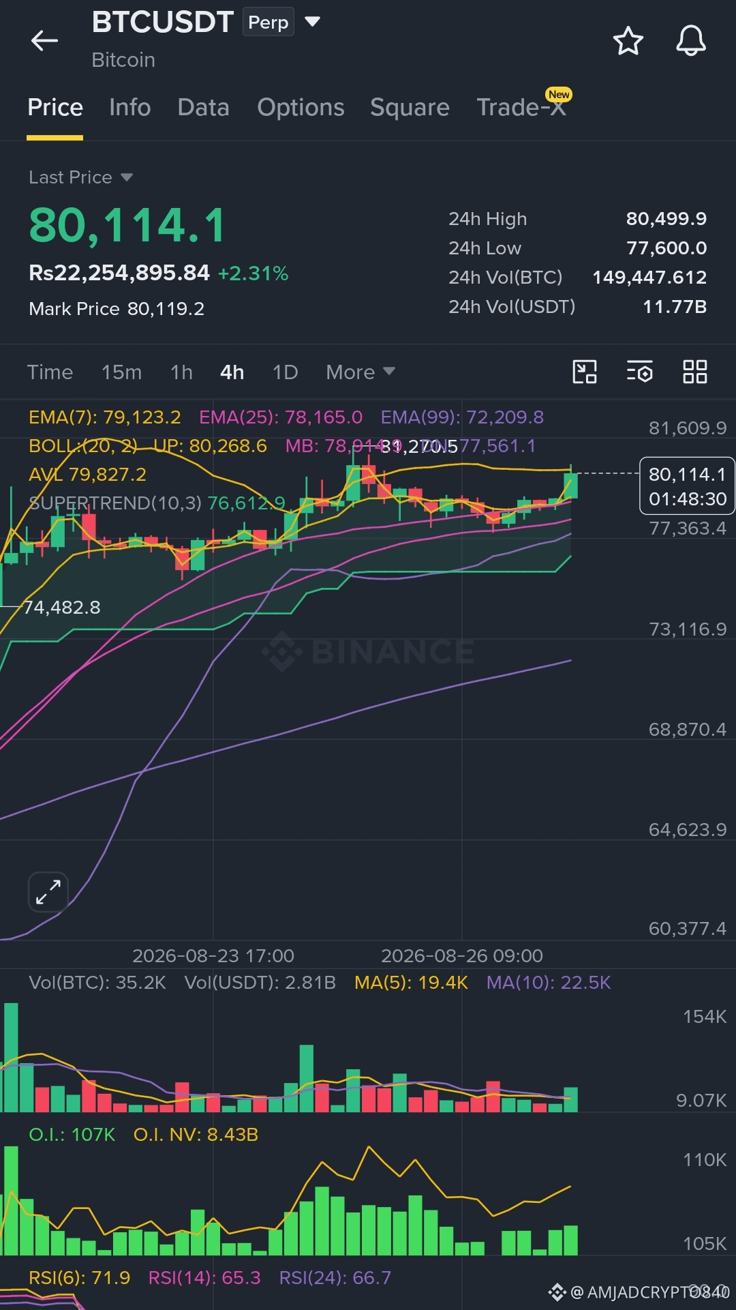Image resolution: width=736 pixels, height=1310 pixels.
Task: Select the 1D timeframe
Action: [x=285, y=372]
